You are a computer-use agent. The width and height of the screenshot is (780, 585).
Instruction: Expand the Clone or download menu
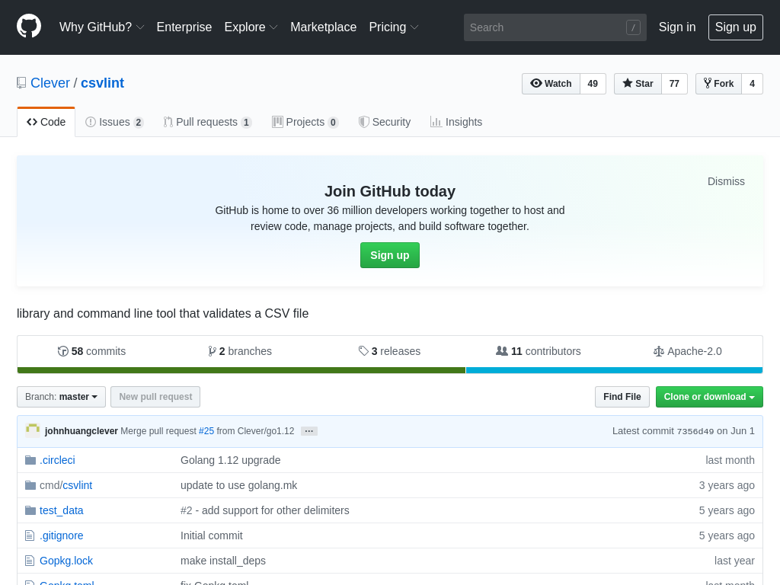pyautogui.click(x=708, y=397)
